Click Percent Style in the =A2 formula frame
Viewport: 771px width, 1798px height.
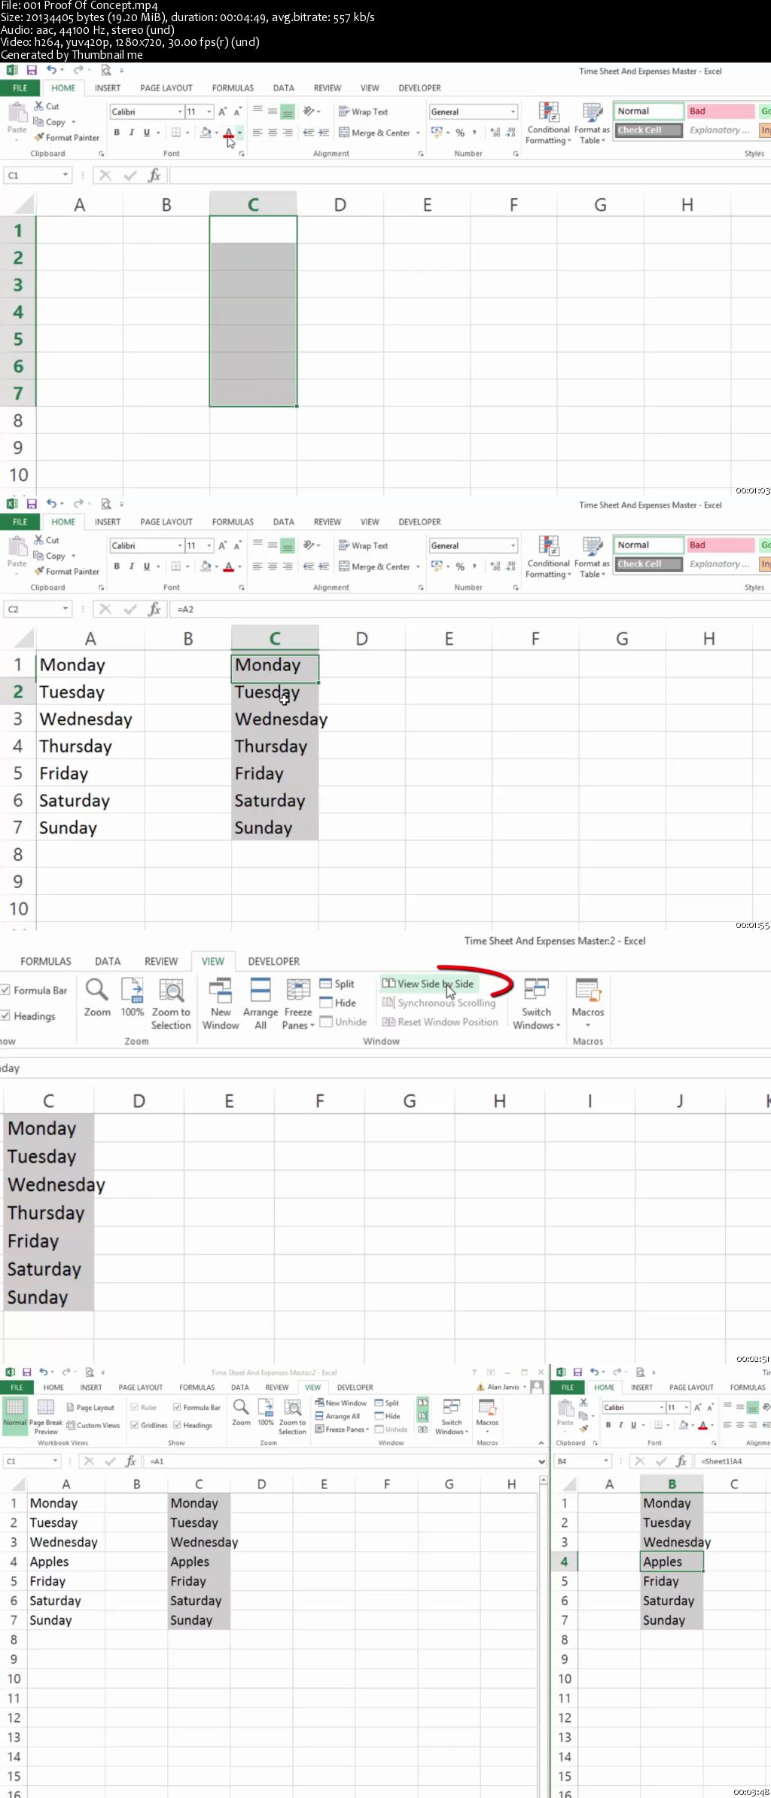[x=460, y=566]
